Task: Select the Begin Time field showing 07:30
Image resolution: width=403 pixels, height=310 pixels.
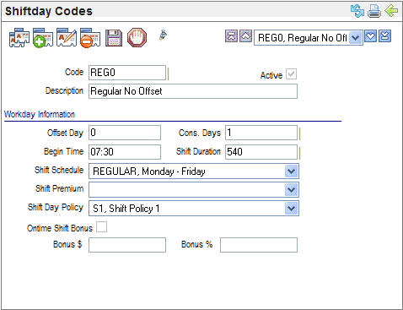Action: point(125,152)
